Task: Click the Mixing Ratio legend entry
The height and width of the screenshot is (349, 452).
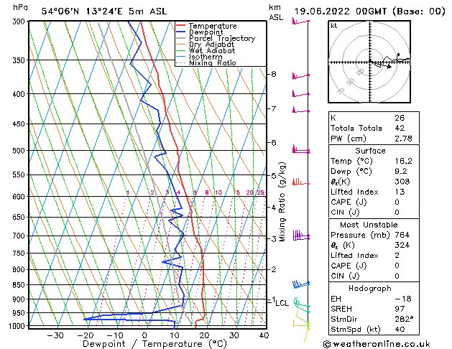Action: coord(213,62)
